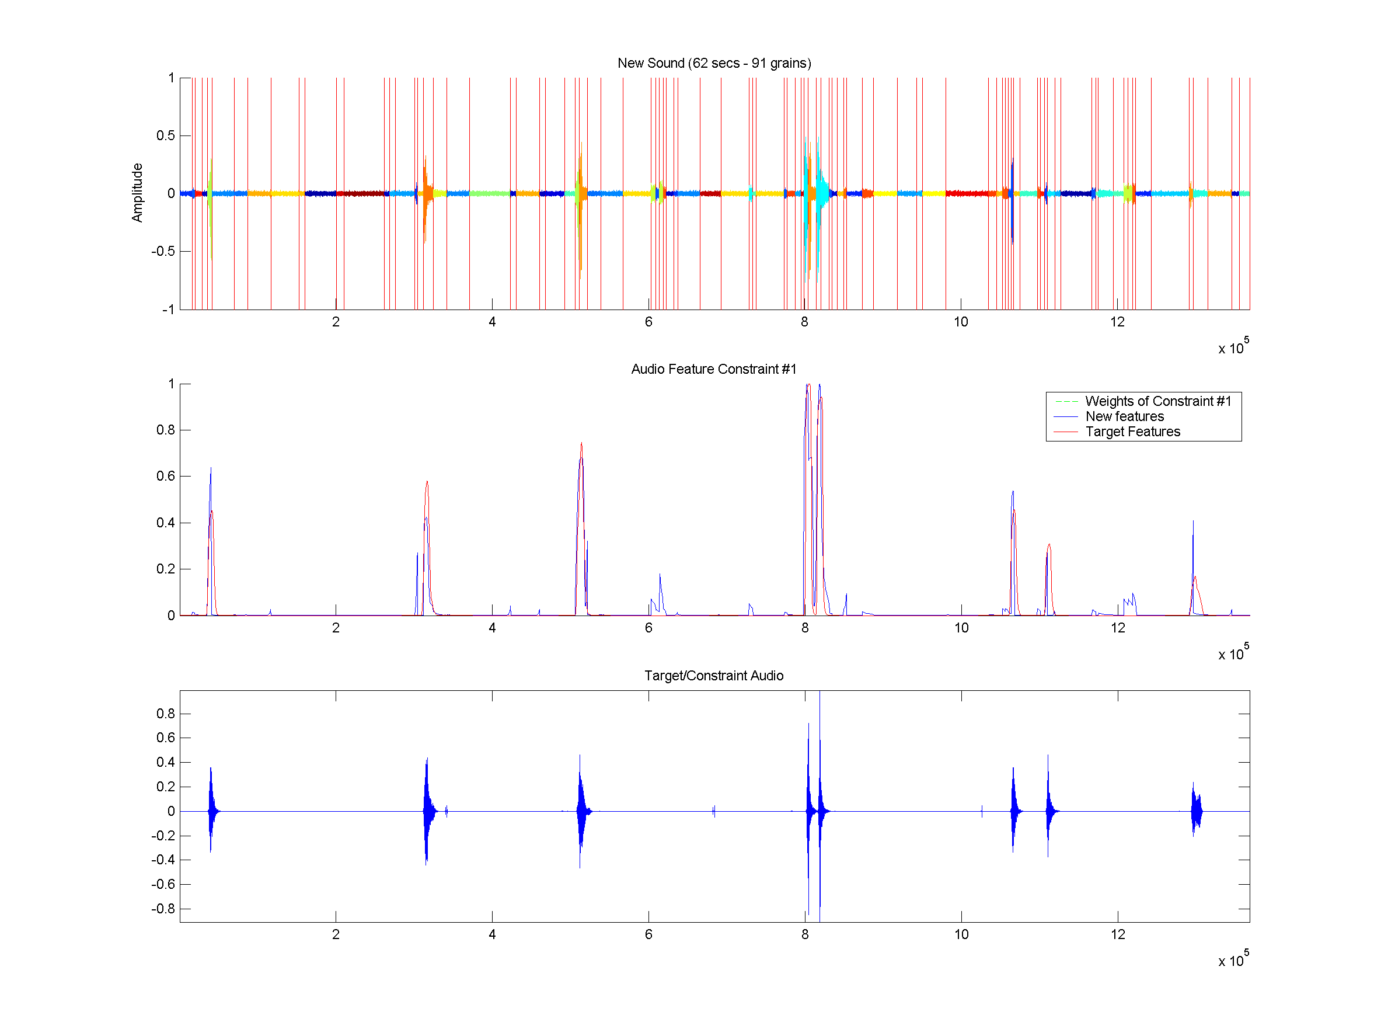This screenshot has height=1036, width=1381.
Task: Click the x10^5 exponent label under top plot
Action: click(x=1233, y=346)
